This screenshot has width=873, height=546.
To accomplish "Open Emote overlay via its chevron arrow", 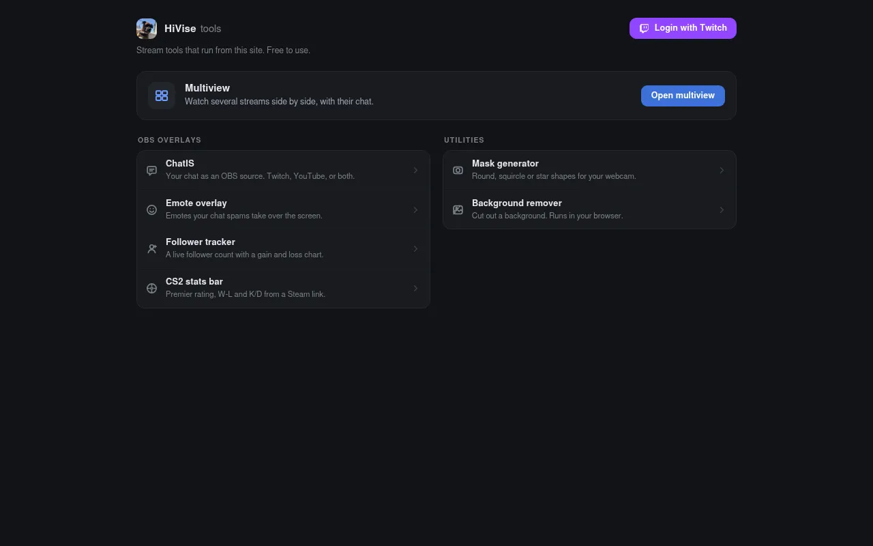I will [415, 210].
